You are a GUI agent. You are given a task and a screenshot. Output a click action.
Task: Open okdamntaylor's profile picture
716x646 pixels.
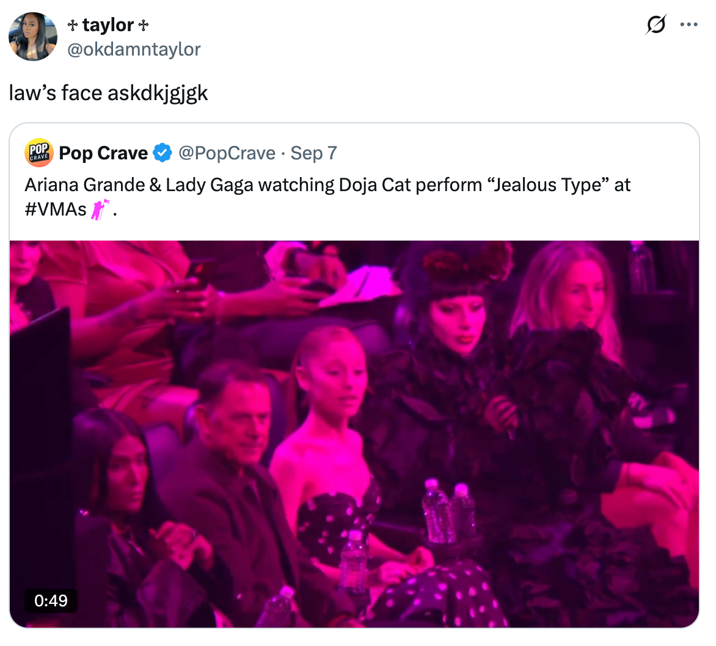click(x=33, y=37)
